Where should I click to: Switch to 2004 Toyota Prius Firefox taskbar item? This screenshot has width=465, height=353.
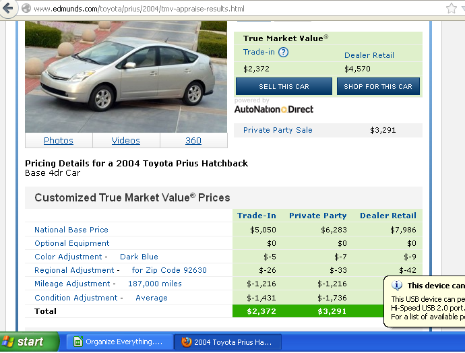pyautogui.click(x=228, y=342)
